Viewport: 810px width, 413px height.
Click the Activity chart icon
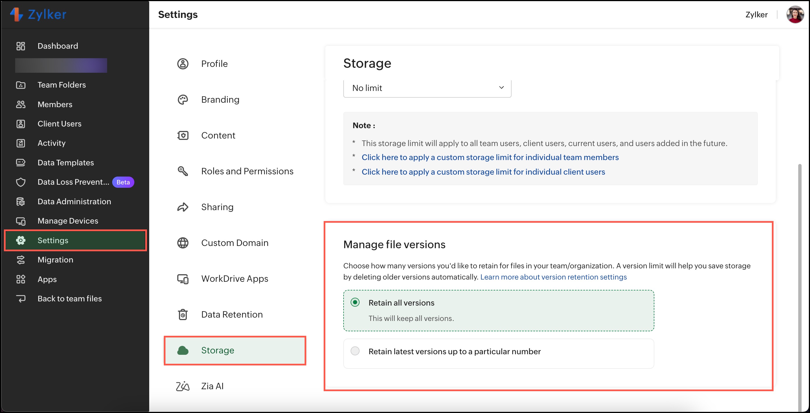tap(21, 143)
